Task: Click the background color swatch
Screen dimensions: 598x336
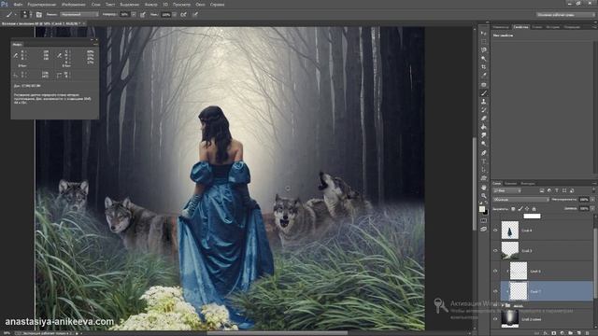Action: 486,213
